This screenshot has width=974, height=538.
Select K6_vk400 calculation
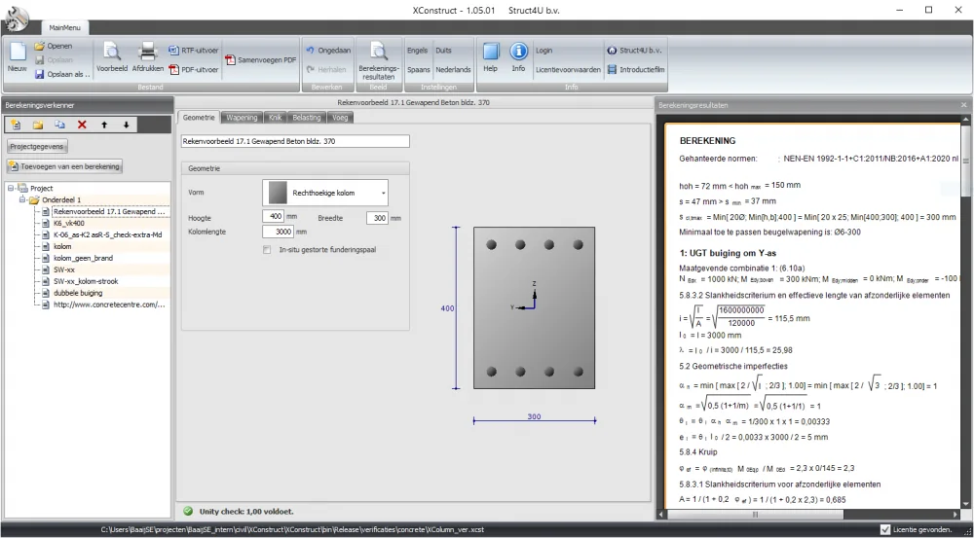(68, 224)
